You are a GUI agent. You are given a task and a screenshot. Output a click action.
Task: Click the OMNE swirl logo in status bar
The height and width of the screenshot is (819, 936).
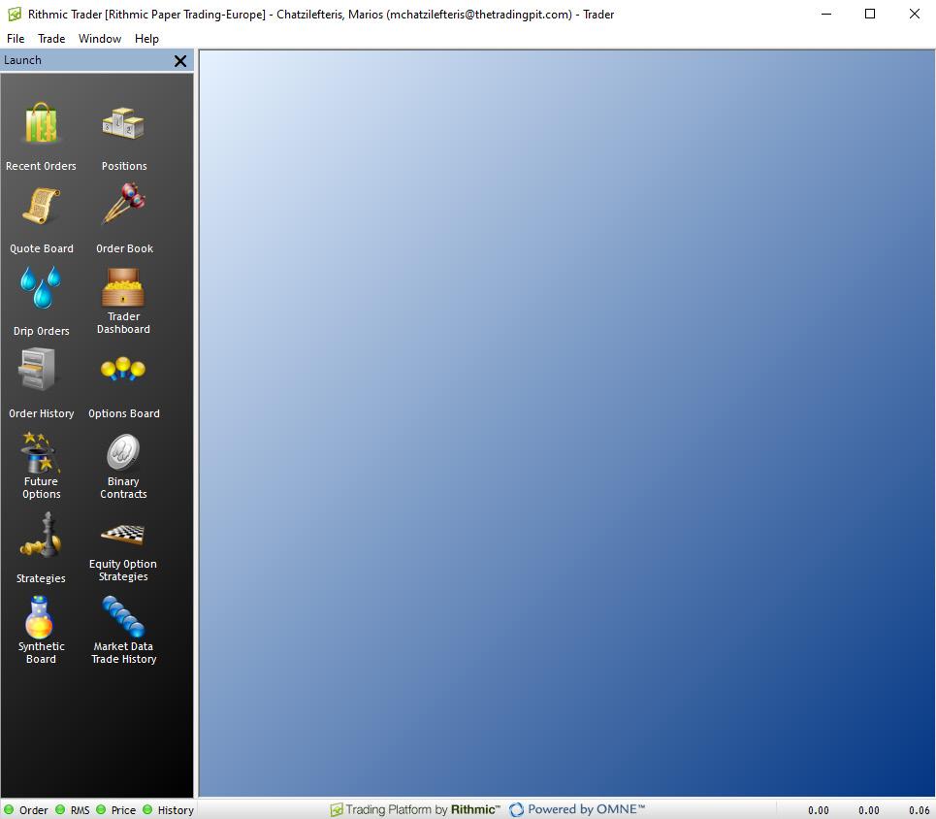point(516,809)
